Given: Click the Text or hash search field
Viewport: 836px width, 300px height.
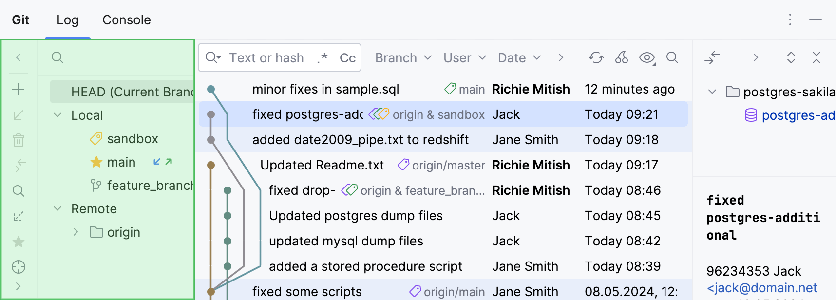Looking at the screenshot, I should 266,58.
